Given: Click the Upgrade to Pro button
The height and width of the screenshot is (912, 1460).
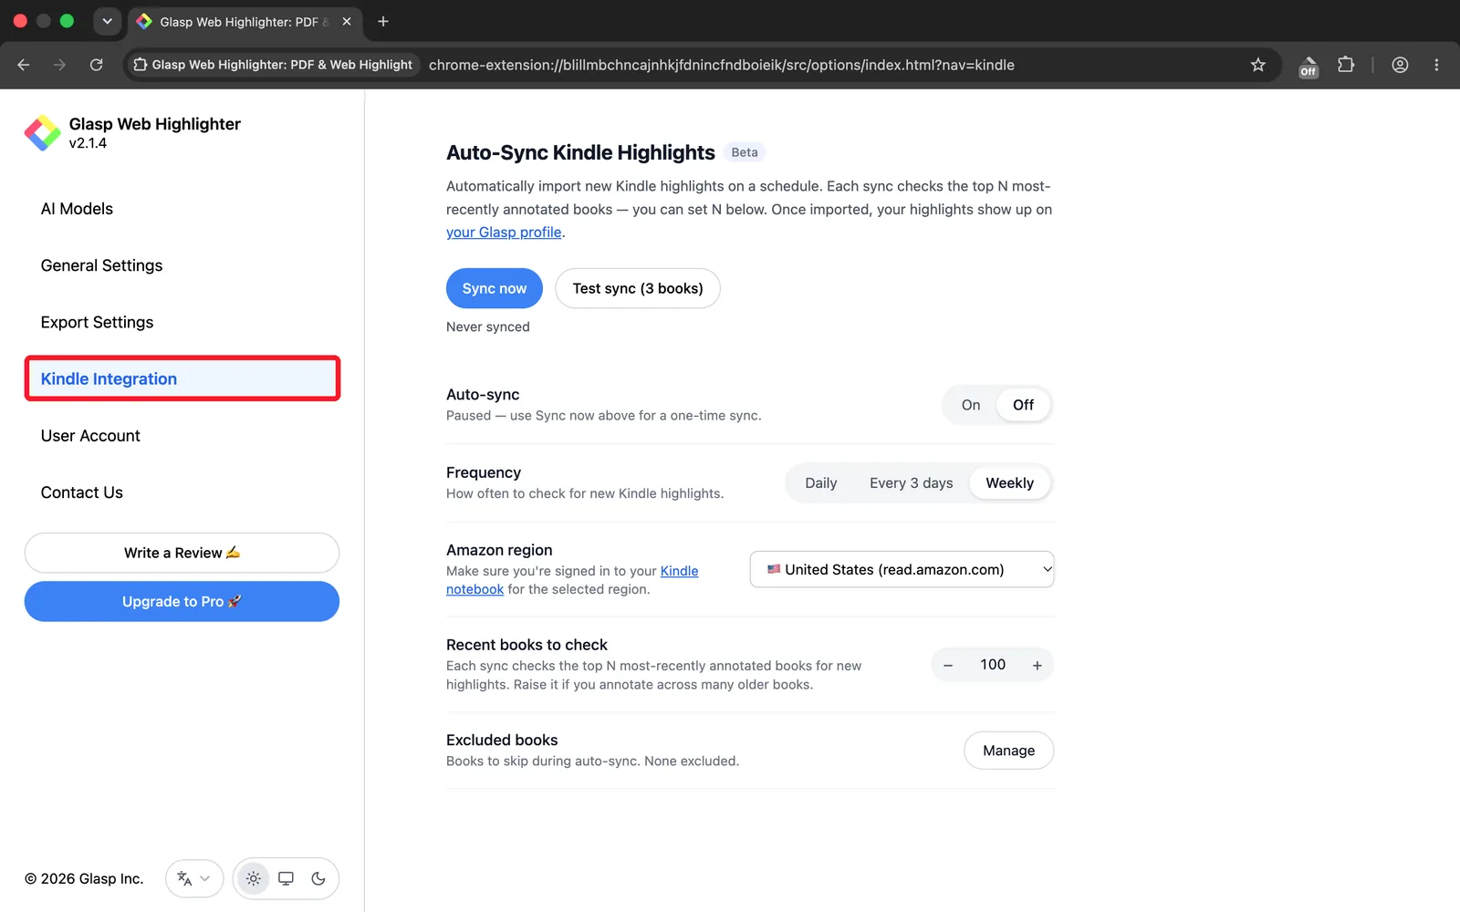Looking at the screenshot, I should (x=182, y=602).
